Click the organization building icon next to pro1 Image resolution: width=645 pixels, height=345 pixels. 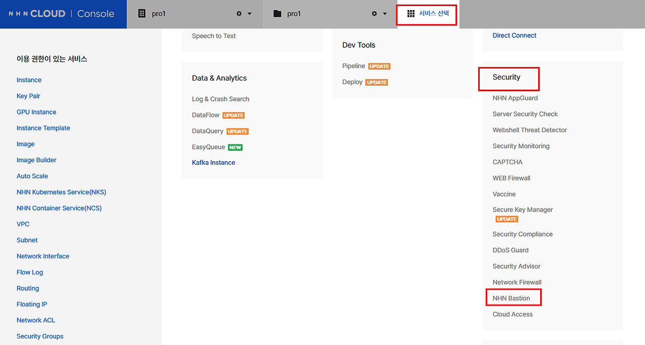(x=142, y=14)
